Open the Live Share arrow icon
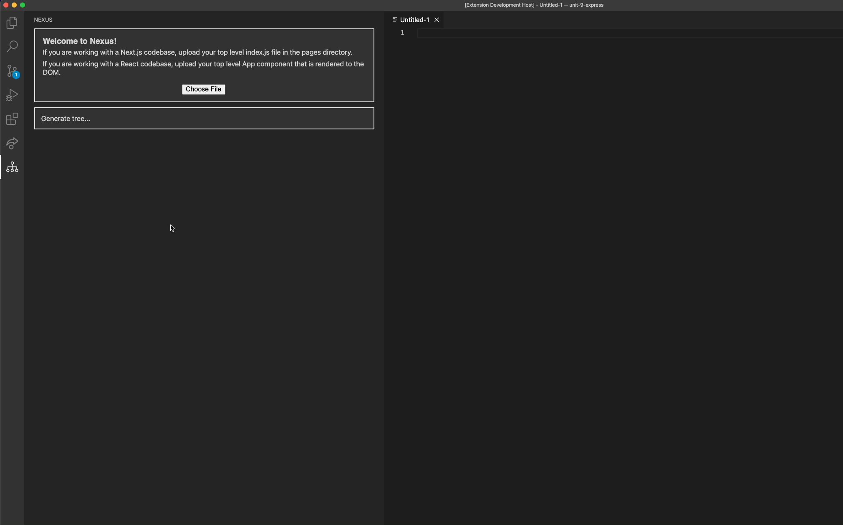Screen dimensions: 843x525 coord(12,143)
